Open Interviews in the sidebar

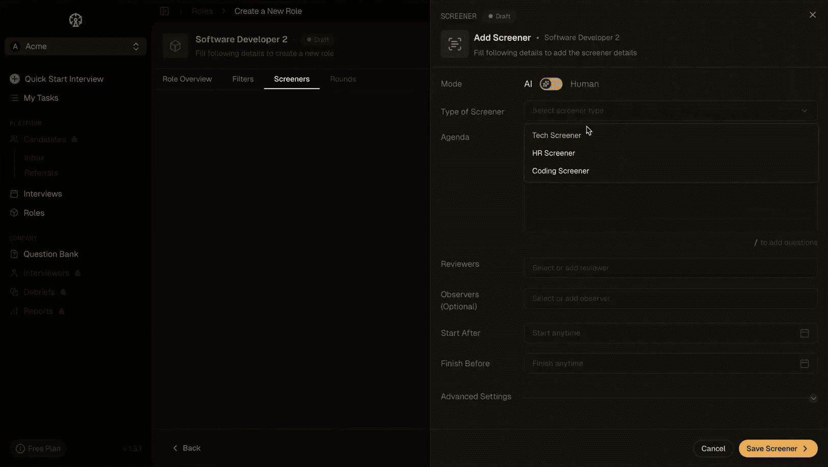(43, 194)
